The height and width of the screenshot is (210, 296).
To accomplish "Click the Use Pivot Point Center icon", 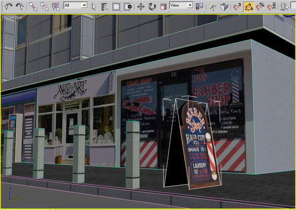I will click(x=200, y=7).
